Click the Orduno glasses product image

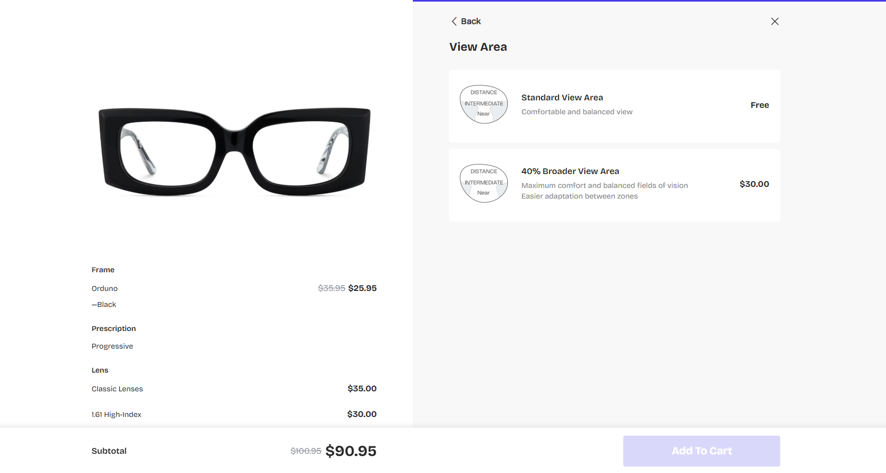234,151
